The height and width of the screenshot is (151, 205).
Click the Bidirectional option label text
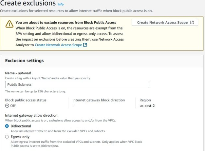click(x=21, y=126)
